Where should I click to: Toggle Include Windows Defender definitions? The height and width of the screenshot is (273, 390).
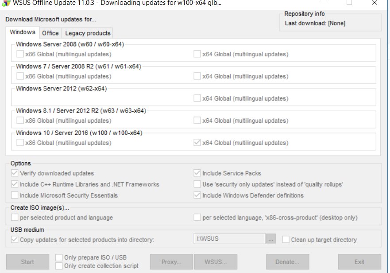coord(197,195)
